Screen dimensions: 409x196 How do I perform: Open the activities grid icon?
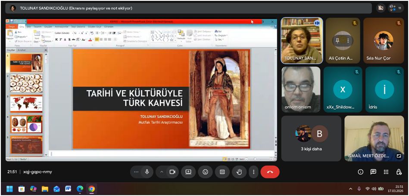tap(386, 172)
